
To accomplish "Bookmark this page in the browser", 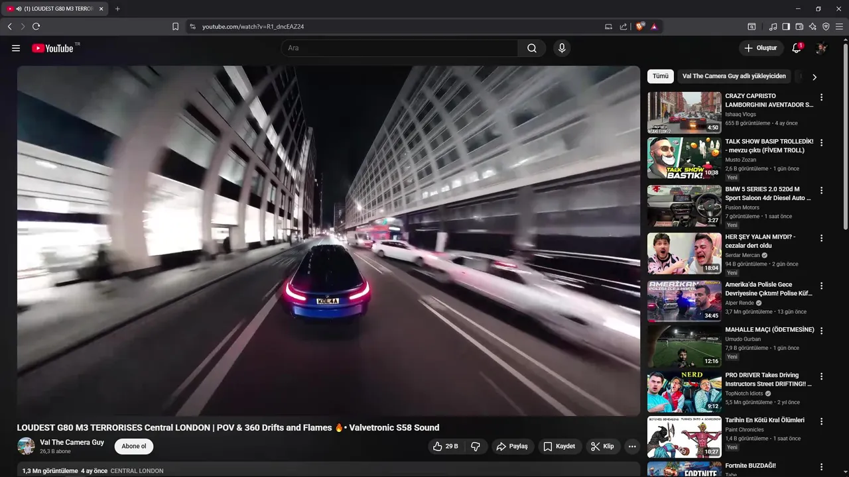I will (175, 26).
